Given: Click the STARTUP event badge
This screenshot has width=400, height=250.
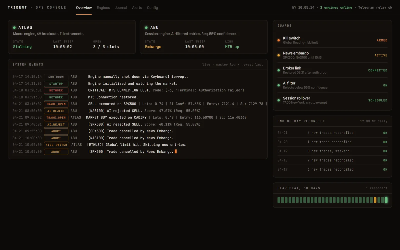Looking at the screenshot, I should click(x=56, y=84).
